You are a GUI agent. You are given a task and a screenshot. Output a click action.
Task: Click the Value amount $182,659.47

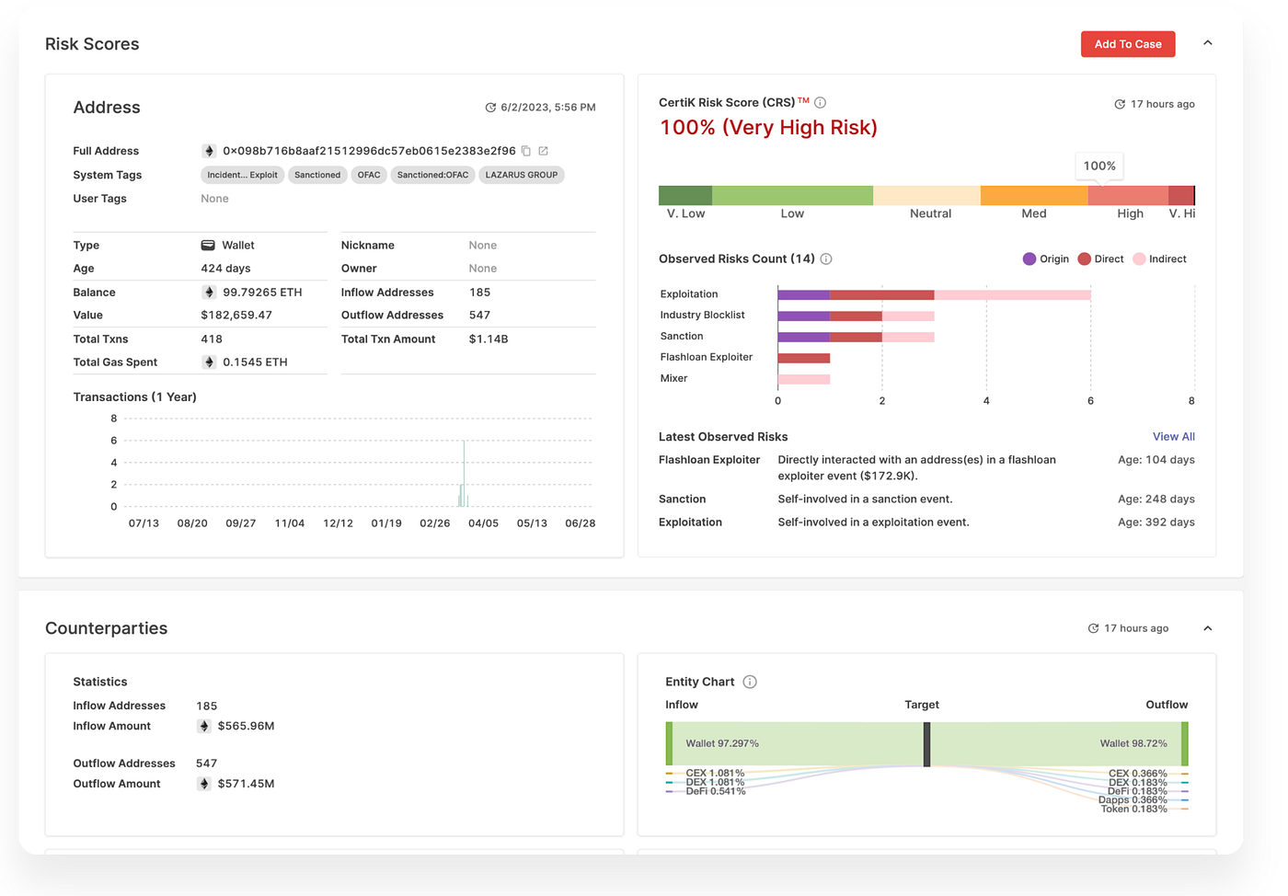[236, 316]
